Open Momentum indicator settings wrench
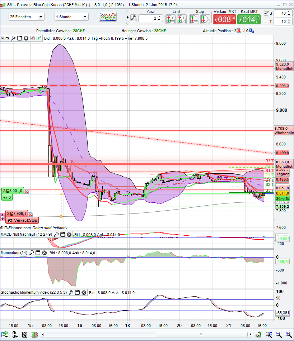The image size is (294, 341). click(x=32, y=253)
